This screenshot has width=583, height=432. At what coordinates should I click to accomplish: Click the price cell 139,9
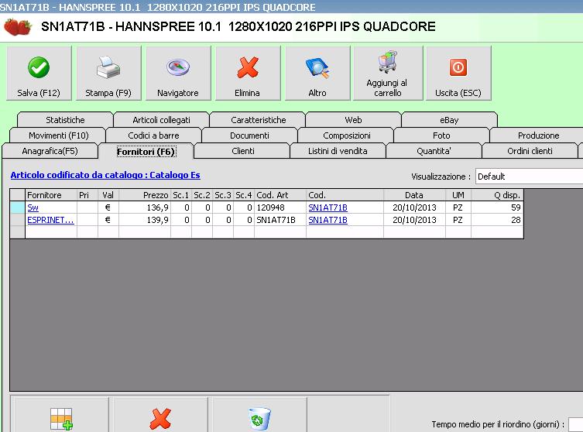[145, 220]
